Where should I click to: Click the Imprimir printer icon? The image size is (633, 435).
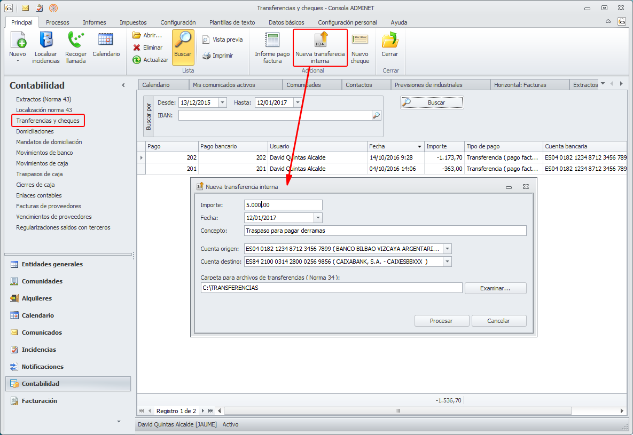pyautogui.click(x=206, y=56)
